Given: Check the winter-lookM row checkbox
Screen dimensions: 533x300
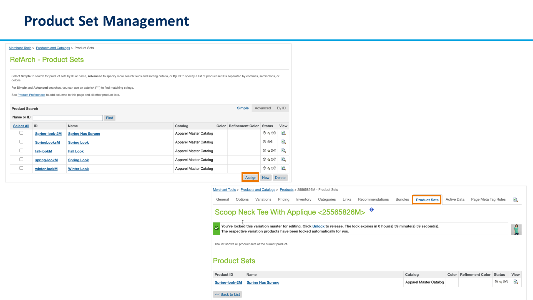Looking at the screenshot, I should (x=21, y=168).
